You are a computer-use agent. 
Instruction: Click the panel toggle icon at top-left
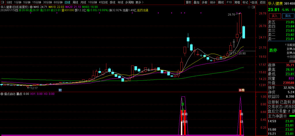(3, 2)
